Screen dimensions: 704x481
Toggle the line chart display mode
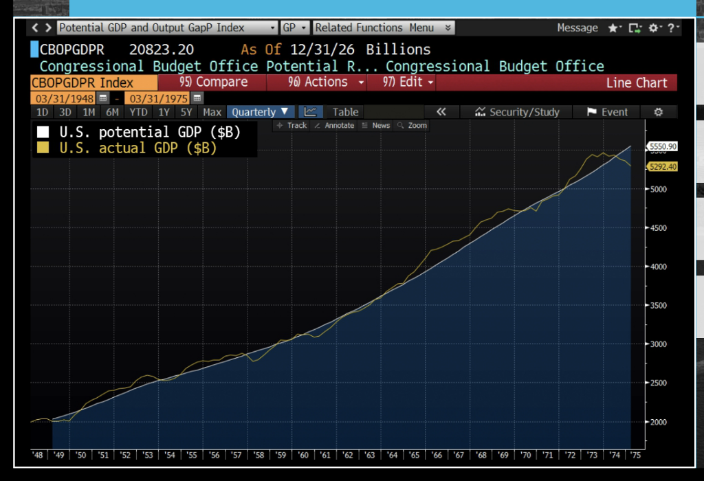[x=311, y=111]
